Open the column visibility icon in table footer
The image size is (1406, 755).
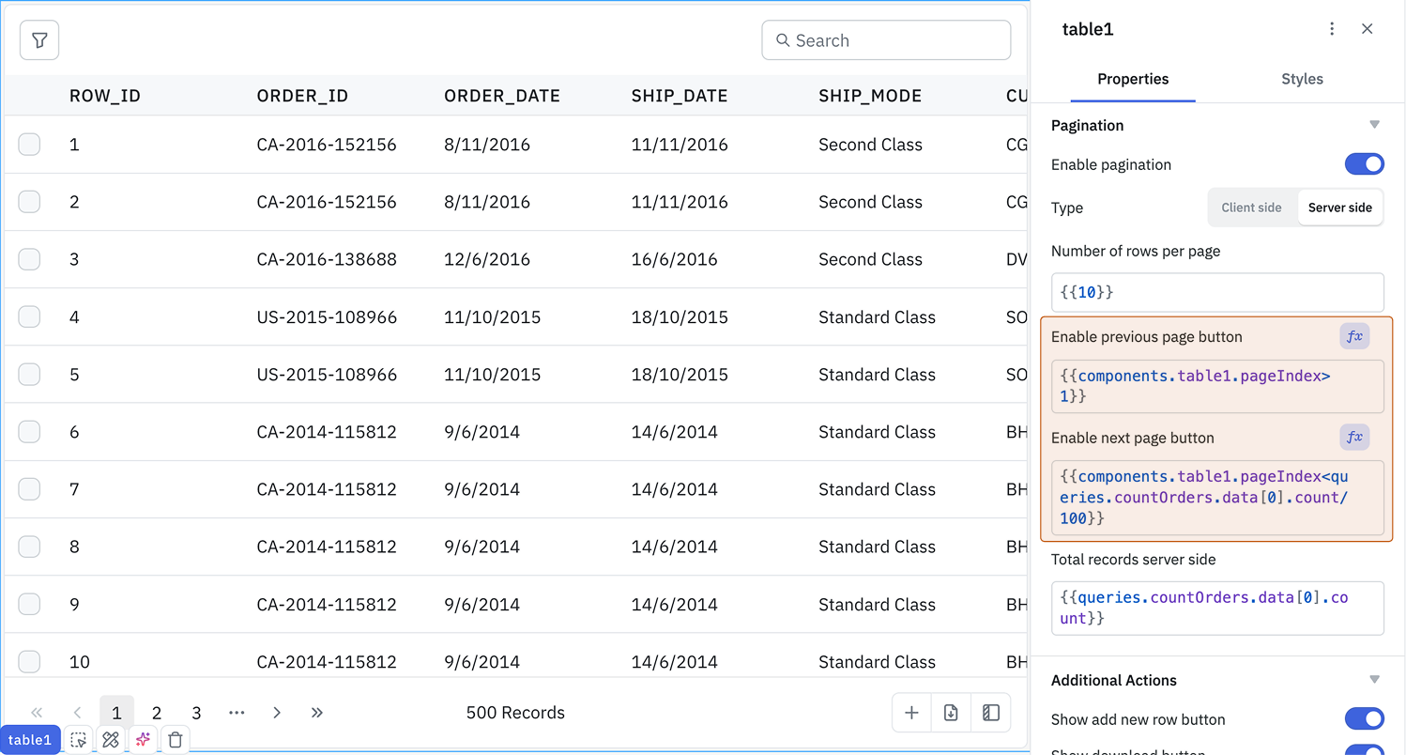click(991, 713)
